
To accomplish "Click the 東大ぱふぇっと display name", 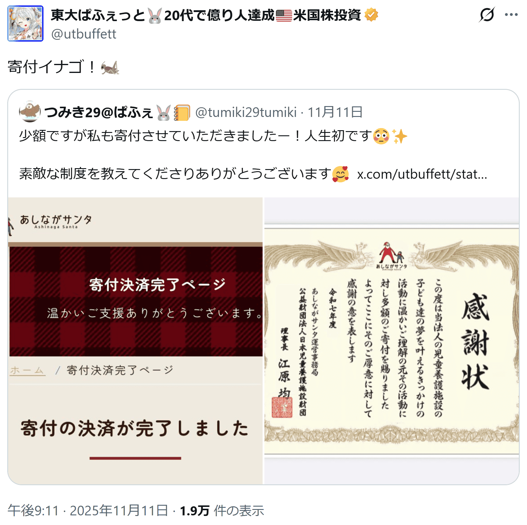I will coord(98,15).
